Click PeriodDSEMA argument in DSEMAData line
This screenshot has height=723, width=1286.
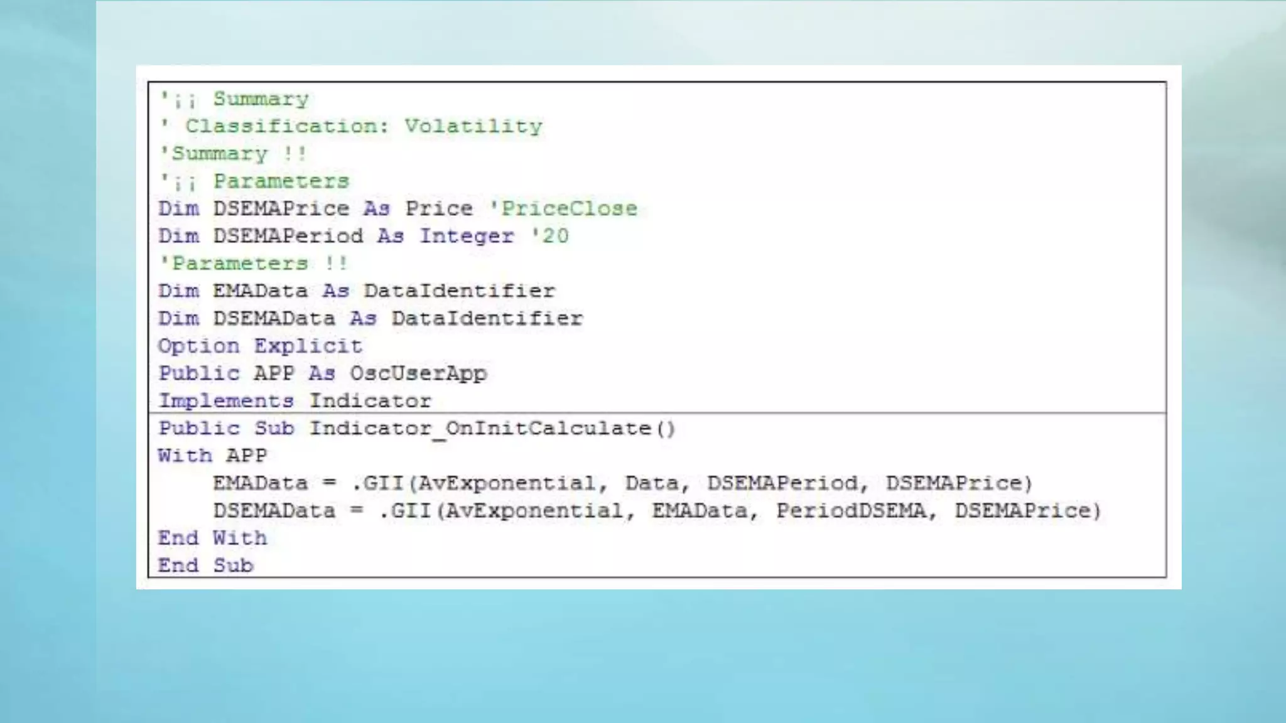[851, 511]
